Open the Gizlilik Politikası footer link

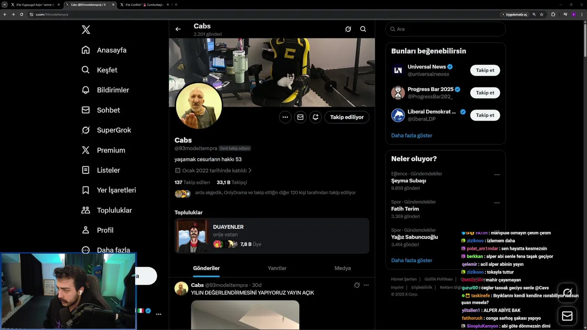coord(438,279)
